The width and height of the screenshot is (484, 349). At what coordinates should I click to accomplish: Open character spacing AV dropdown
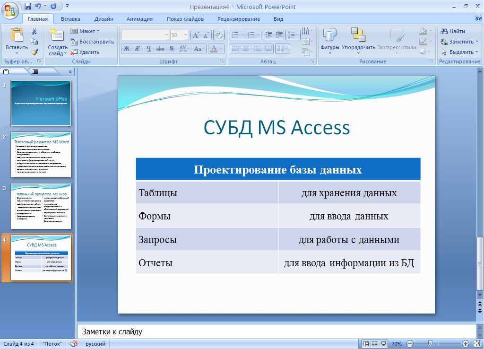point(185,49)
